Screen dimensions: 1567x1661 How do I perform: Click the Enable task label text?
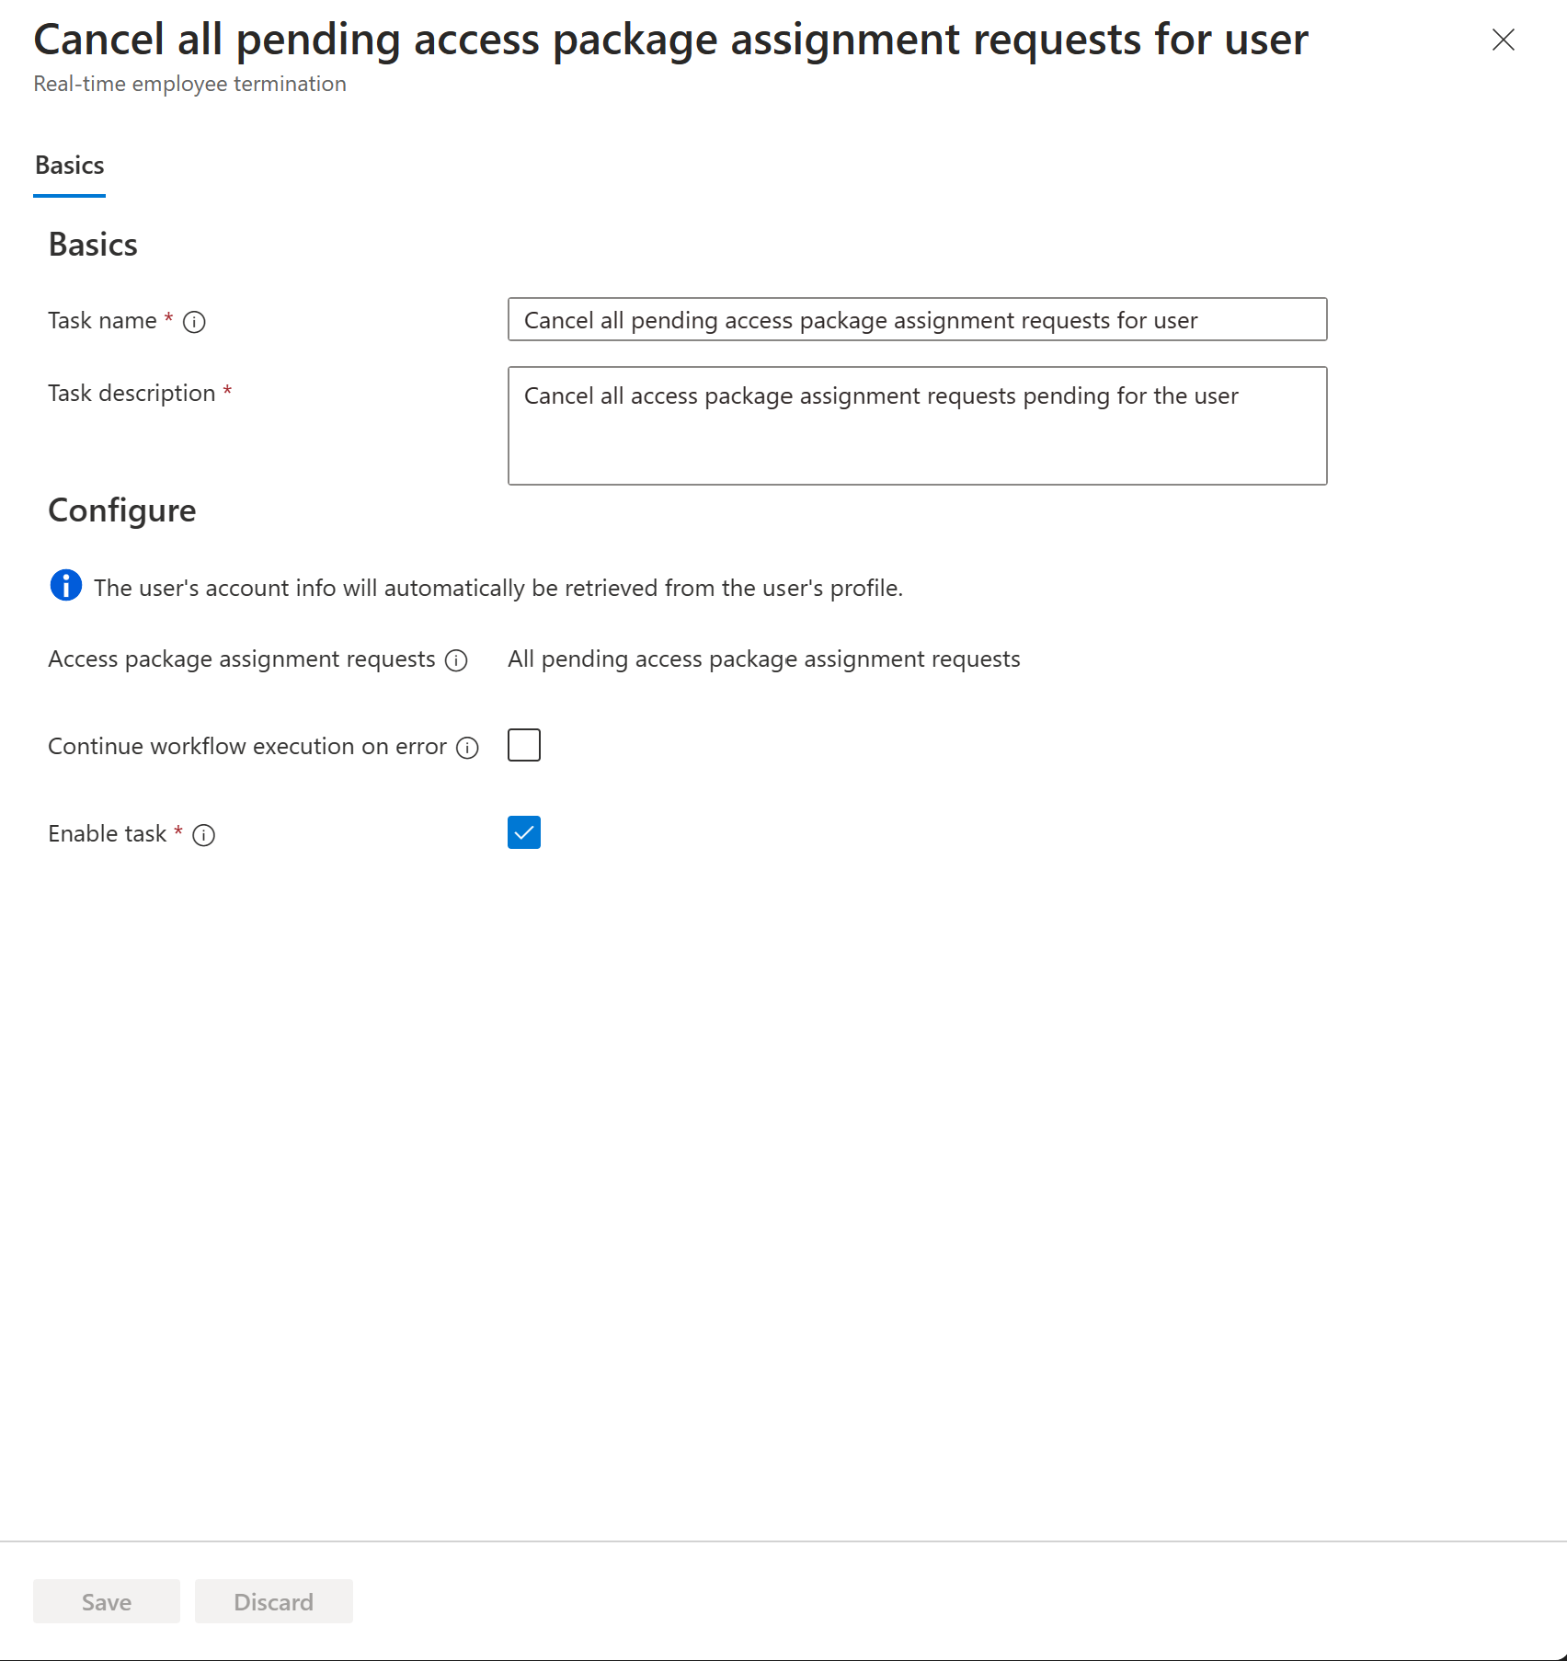pyautogui.click(x=107, y=833)
